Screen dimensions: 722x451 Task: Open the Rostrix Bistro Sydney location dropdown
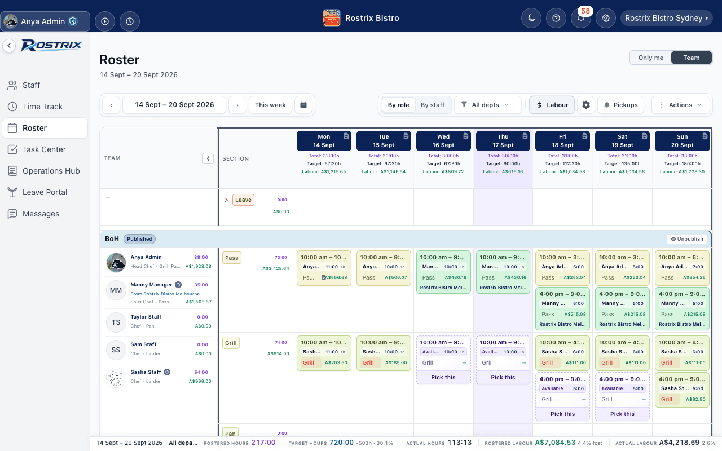click(x=667, y=18)
